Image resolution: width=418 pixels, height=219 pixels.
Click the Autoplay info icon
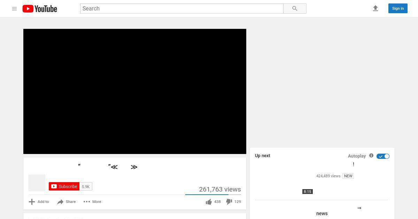pos(371,155)
